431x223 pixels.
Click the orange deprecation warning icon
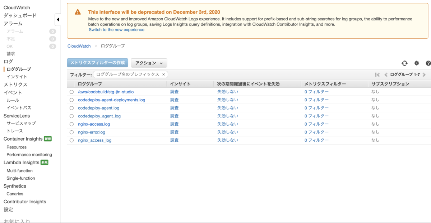pyautogui.click(x=78, y=12)
